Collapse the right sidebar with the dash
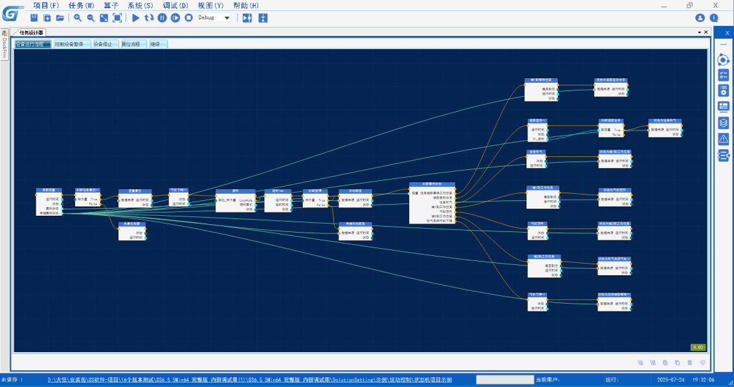This screenshot has height=387, width=734. [723, 44]
